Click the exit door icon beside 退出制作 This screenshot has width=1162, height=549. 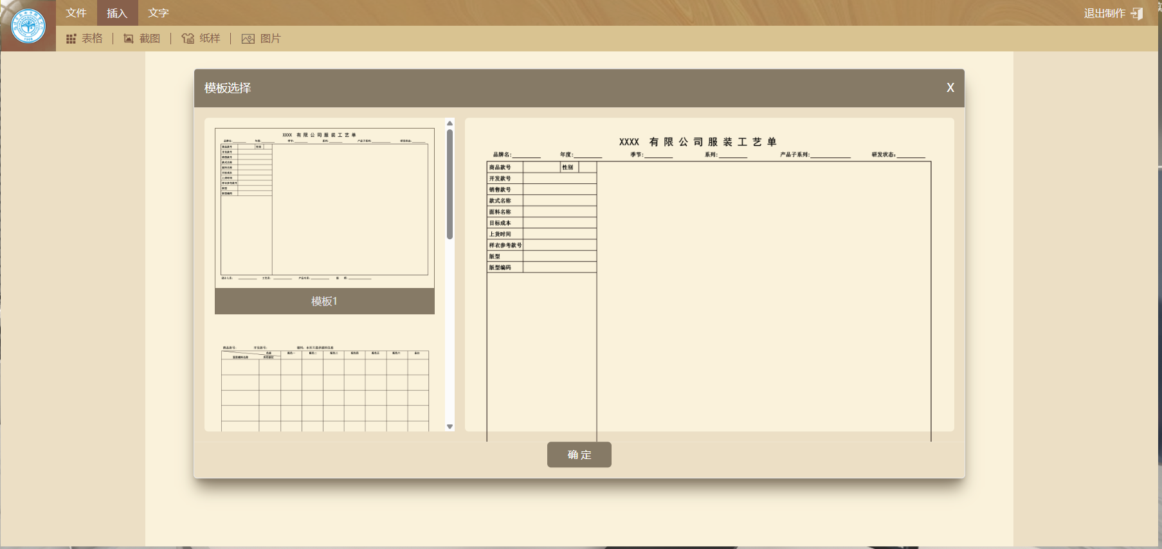[x=1137, y=14]
